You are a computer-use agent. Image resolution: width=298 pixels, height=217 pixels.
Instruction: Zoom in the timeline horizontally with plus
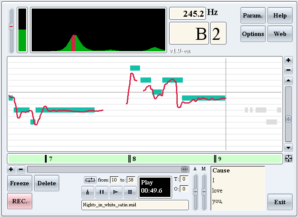[11, 169]
